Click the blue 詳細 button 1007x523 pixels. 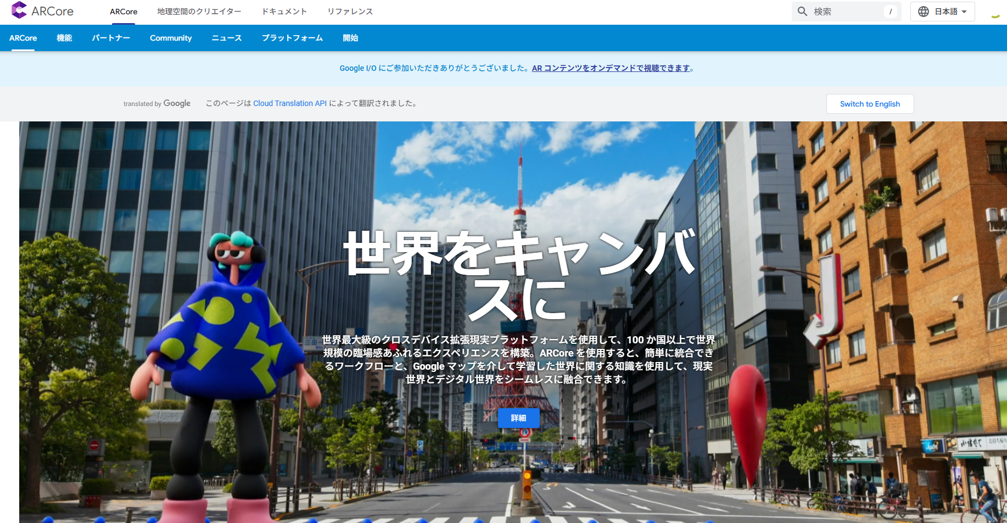(x=518, y=418)
